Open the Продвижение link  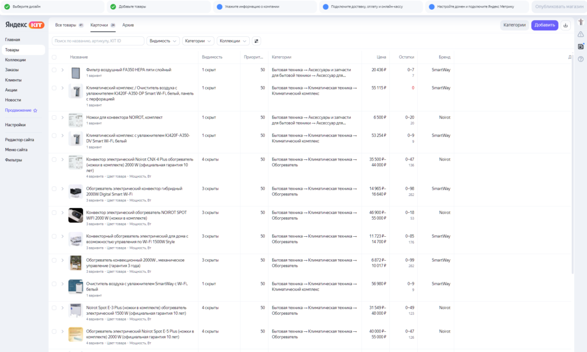18,111
